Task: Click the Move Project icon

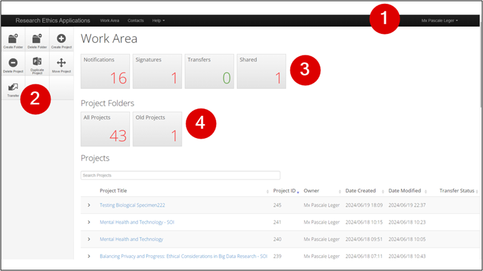Action: [x=61, y=64]
